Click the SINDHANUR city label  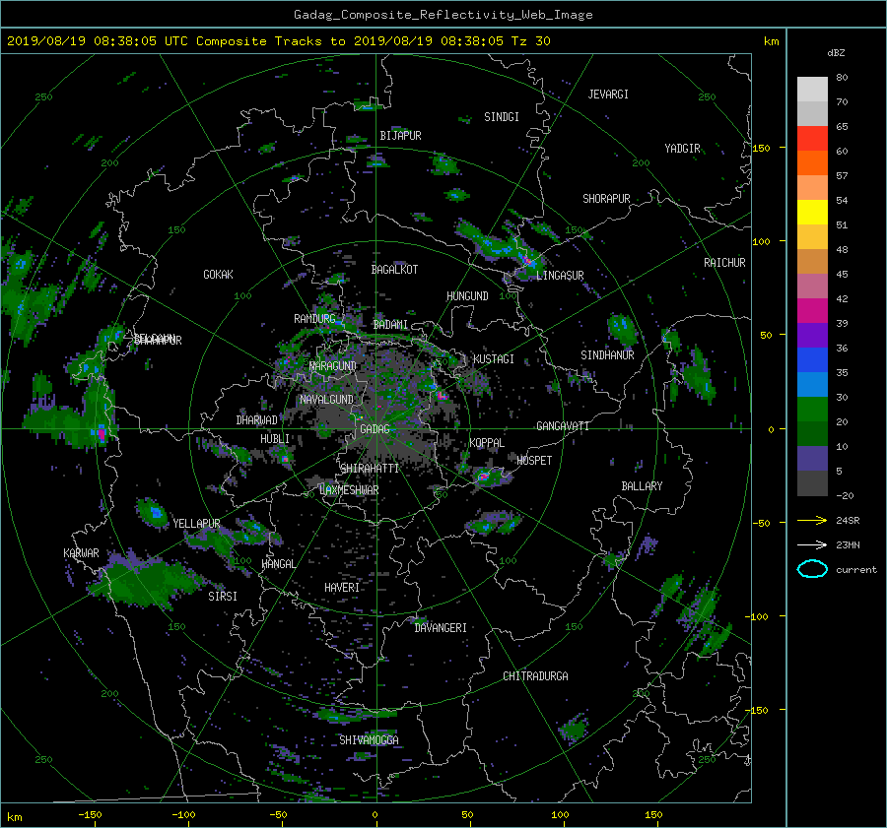click(607, 355)
